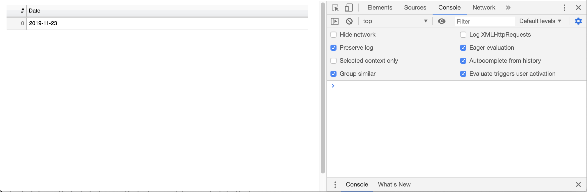Select the 2019-11-23 date cell
The width and height of the screenshot is (587, 192).
point(43,23)
